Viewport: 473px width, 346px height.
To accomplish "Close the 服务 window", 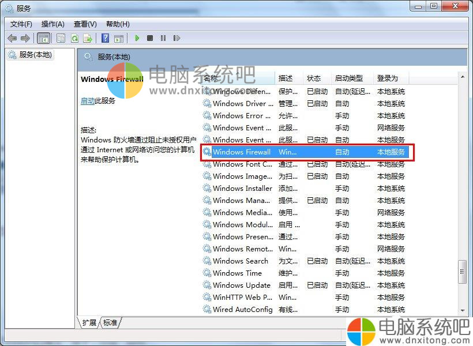I will click(x=455, y=6).
